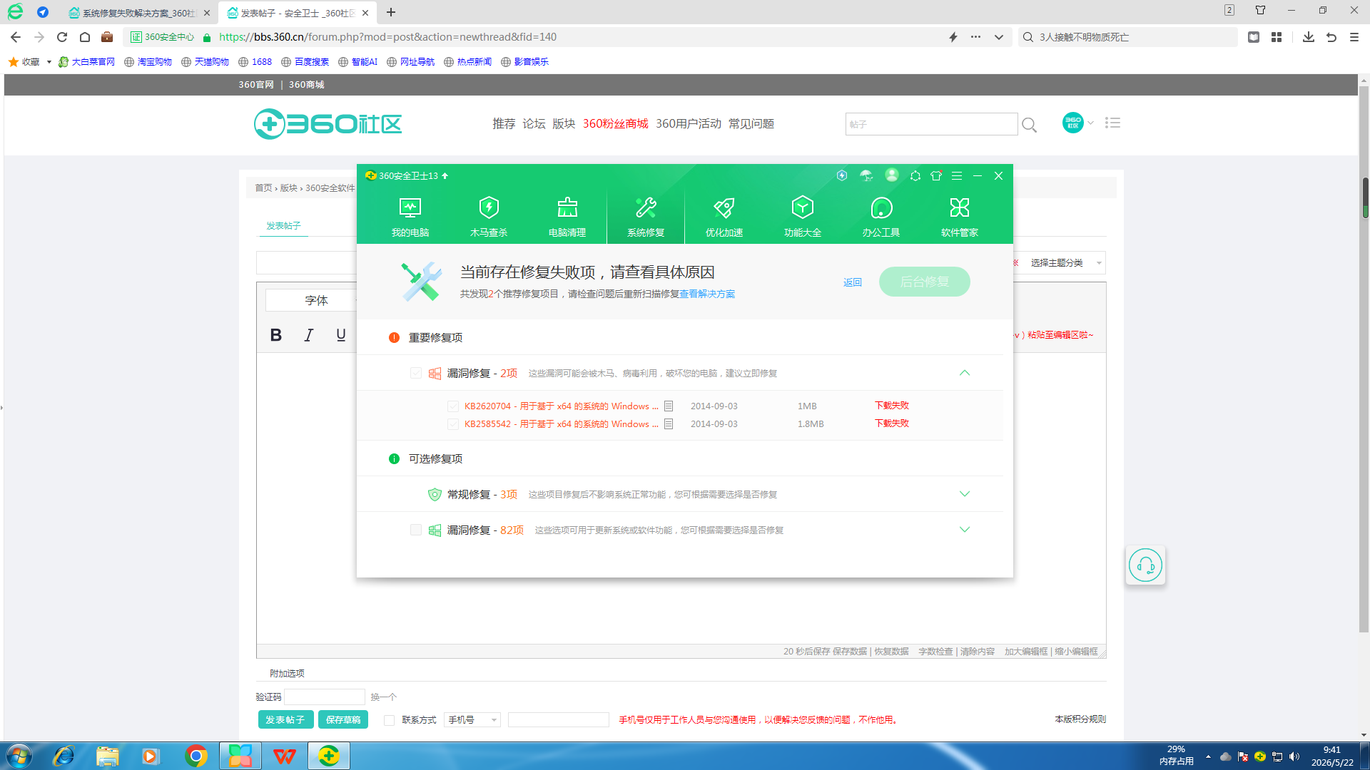Toggle the KB2585542 patch checkbox

pos(453,424)
